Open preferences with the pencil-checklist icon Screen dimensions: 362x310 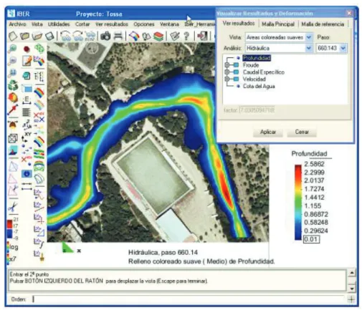175,37
